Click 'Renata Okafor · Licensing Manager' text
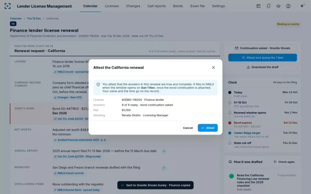The height and width of the screenshot is (194, 311). tap(145, 115)
